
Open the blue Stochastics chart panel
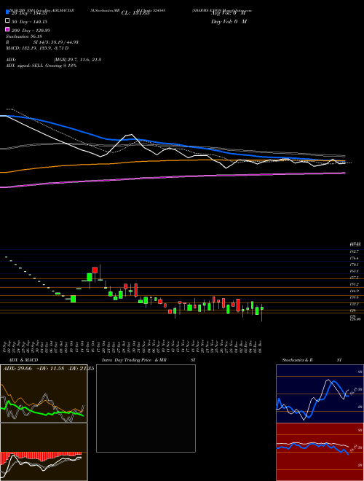(320, 394)
